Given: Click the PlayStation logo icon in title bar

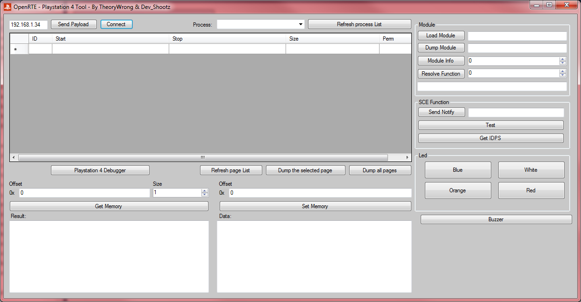Looking at the screenshot, I should point(7,7).
